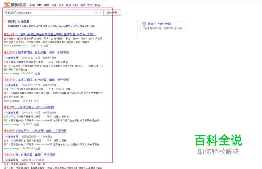
Task: Click 播放视频 button under 生化危机3
Action: (12, 113)
